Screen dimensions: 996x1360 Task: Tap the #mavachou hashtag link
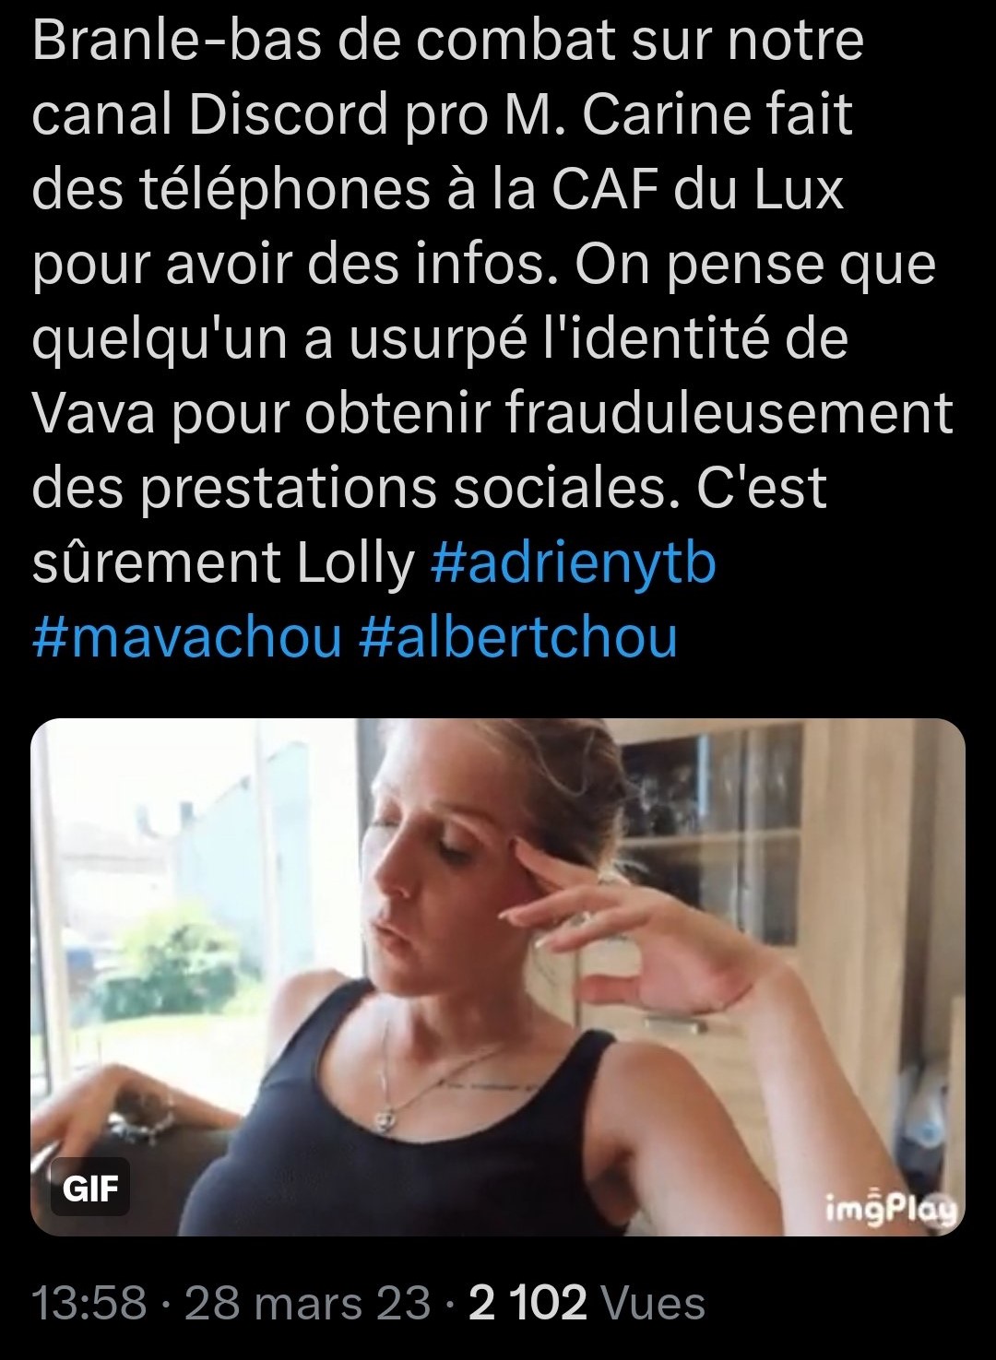[186, 637]
